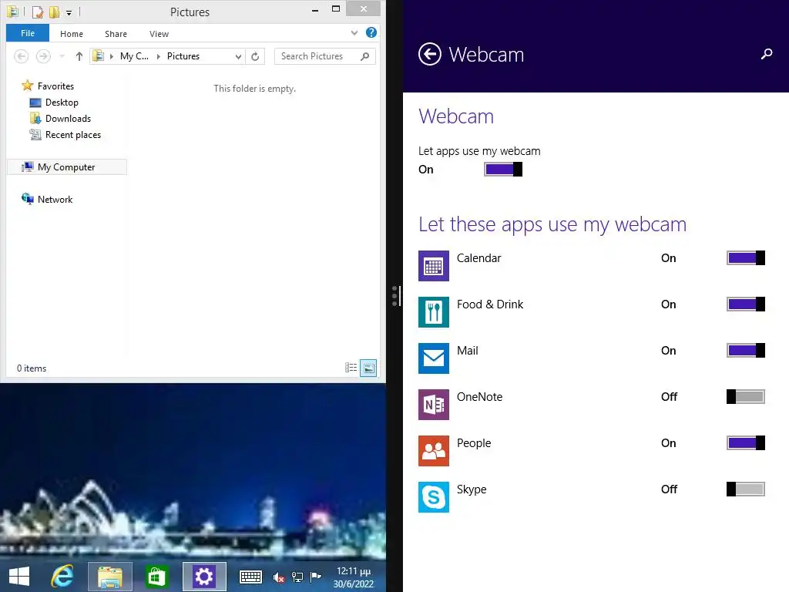Open search in Webcam settings
Image resolution: width=789 pixels, height=592 pixels.
pos(767,54)
